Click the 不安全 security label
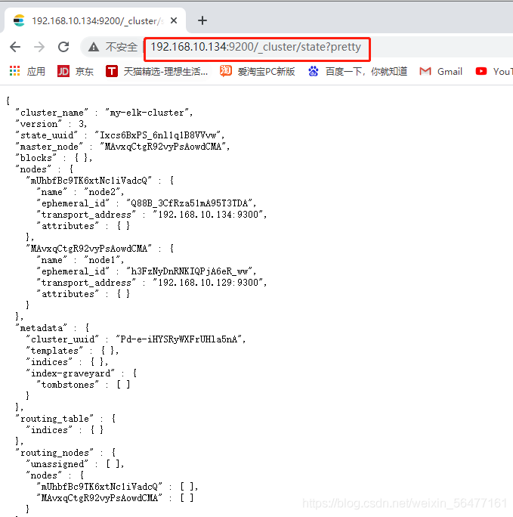The width and height of the screenshot is (513, 517). [121, 47]
